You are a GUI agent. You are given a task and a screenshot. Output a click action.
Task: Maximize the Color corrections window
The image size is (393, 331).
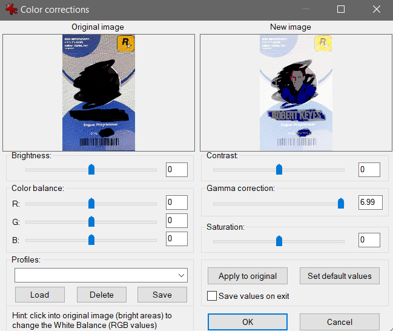[x=340, y=9]
